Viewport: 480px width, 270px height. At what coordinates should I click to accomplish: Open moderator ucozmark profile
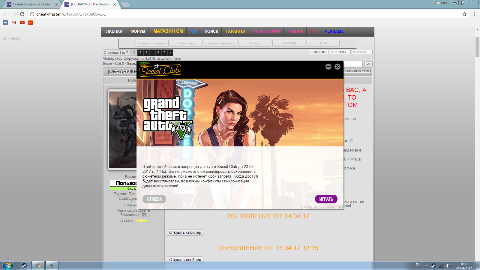click(164, 59)
